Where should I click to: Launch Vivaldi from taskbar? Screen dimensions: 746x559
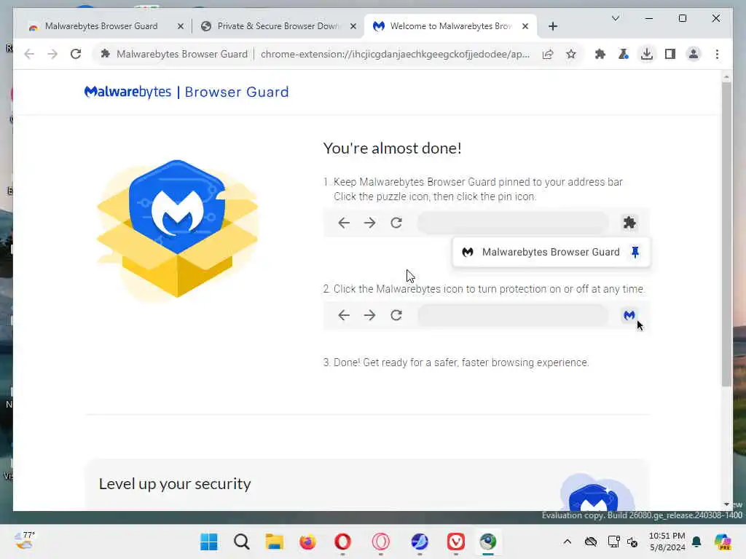(x=456, y=542)
